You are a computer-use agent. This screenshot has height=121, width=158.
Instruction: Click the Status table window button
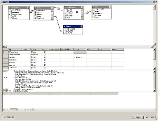(81, 27)
